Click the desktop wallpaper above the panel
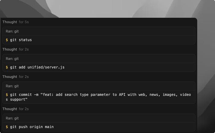215x133 pixels. (121, 8)
